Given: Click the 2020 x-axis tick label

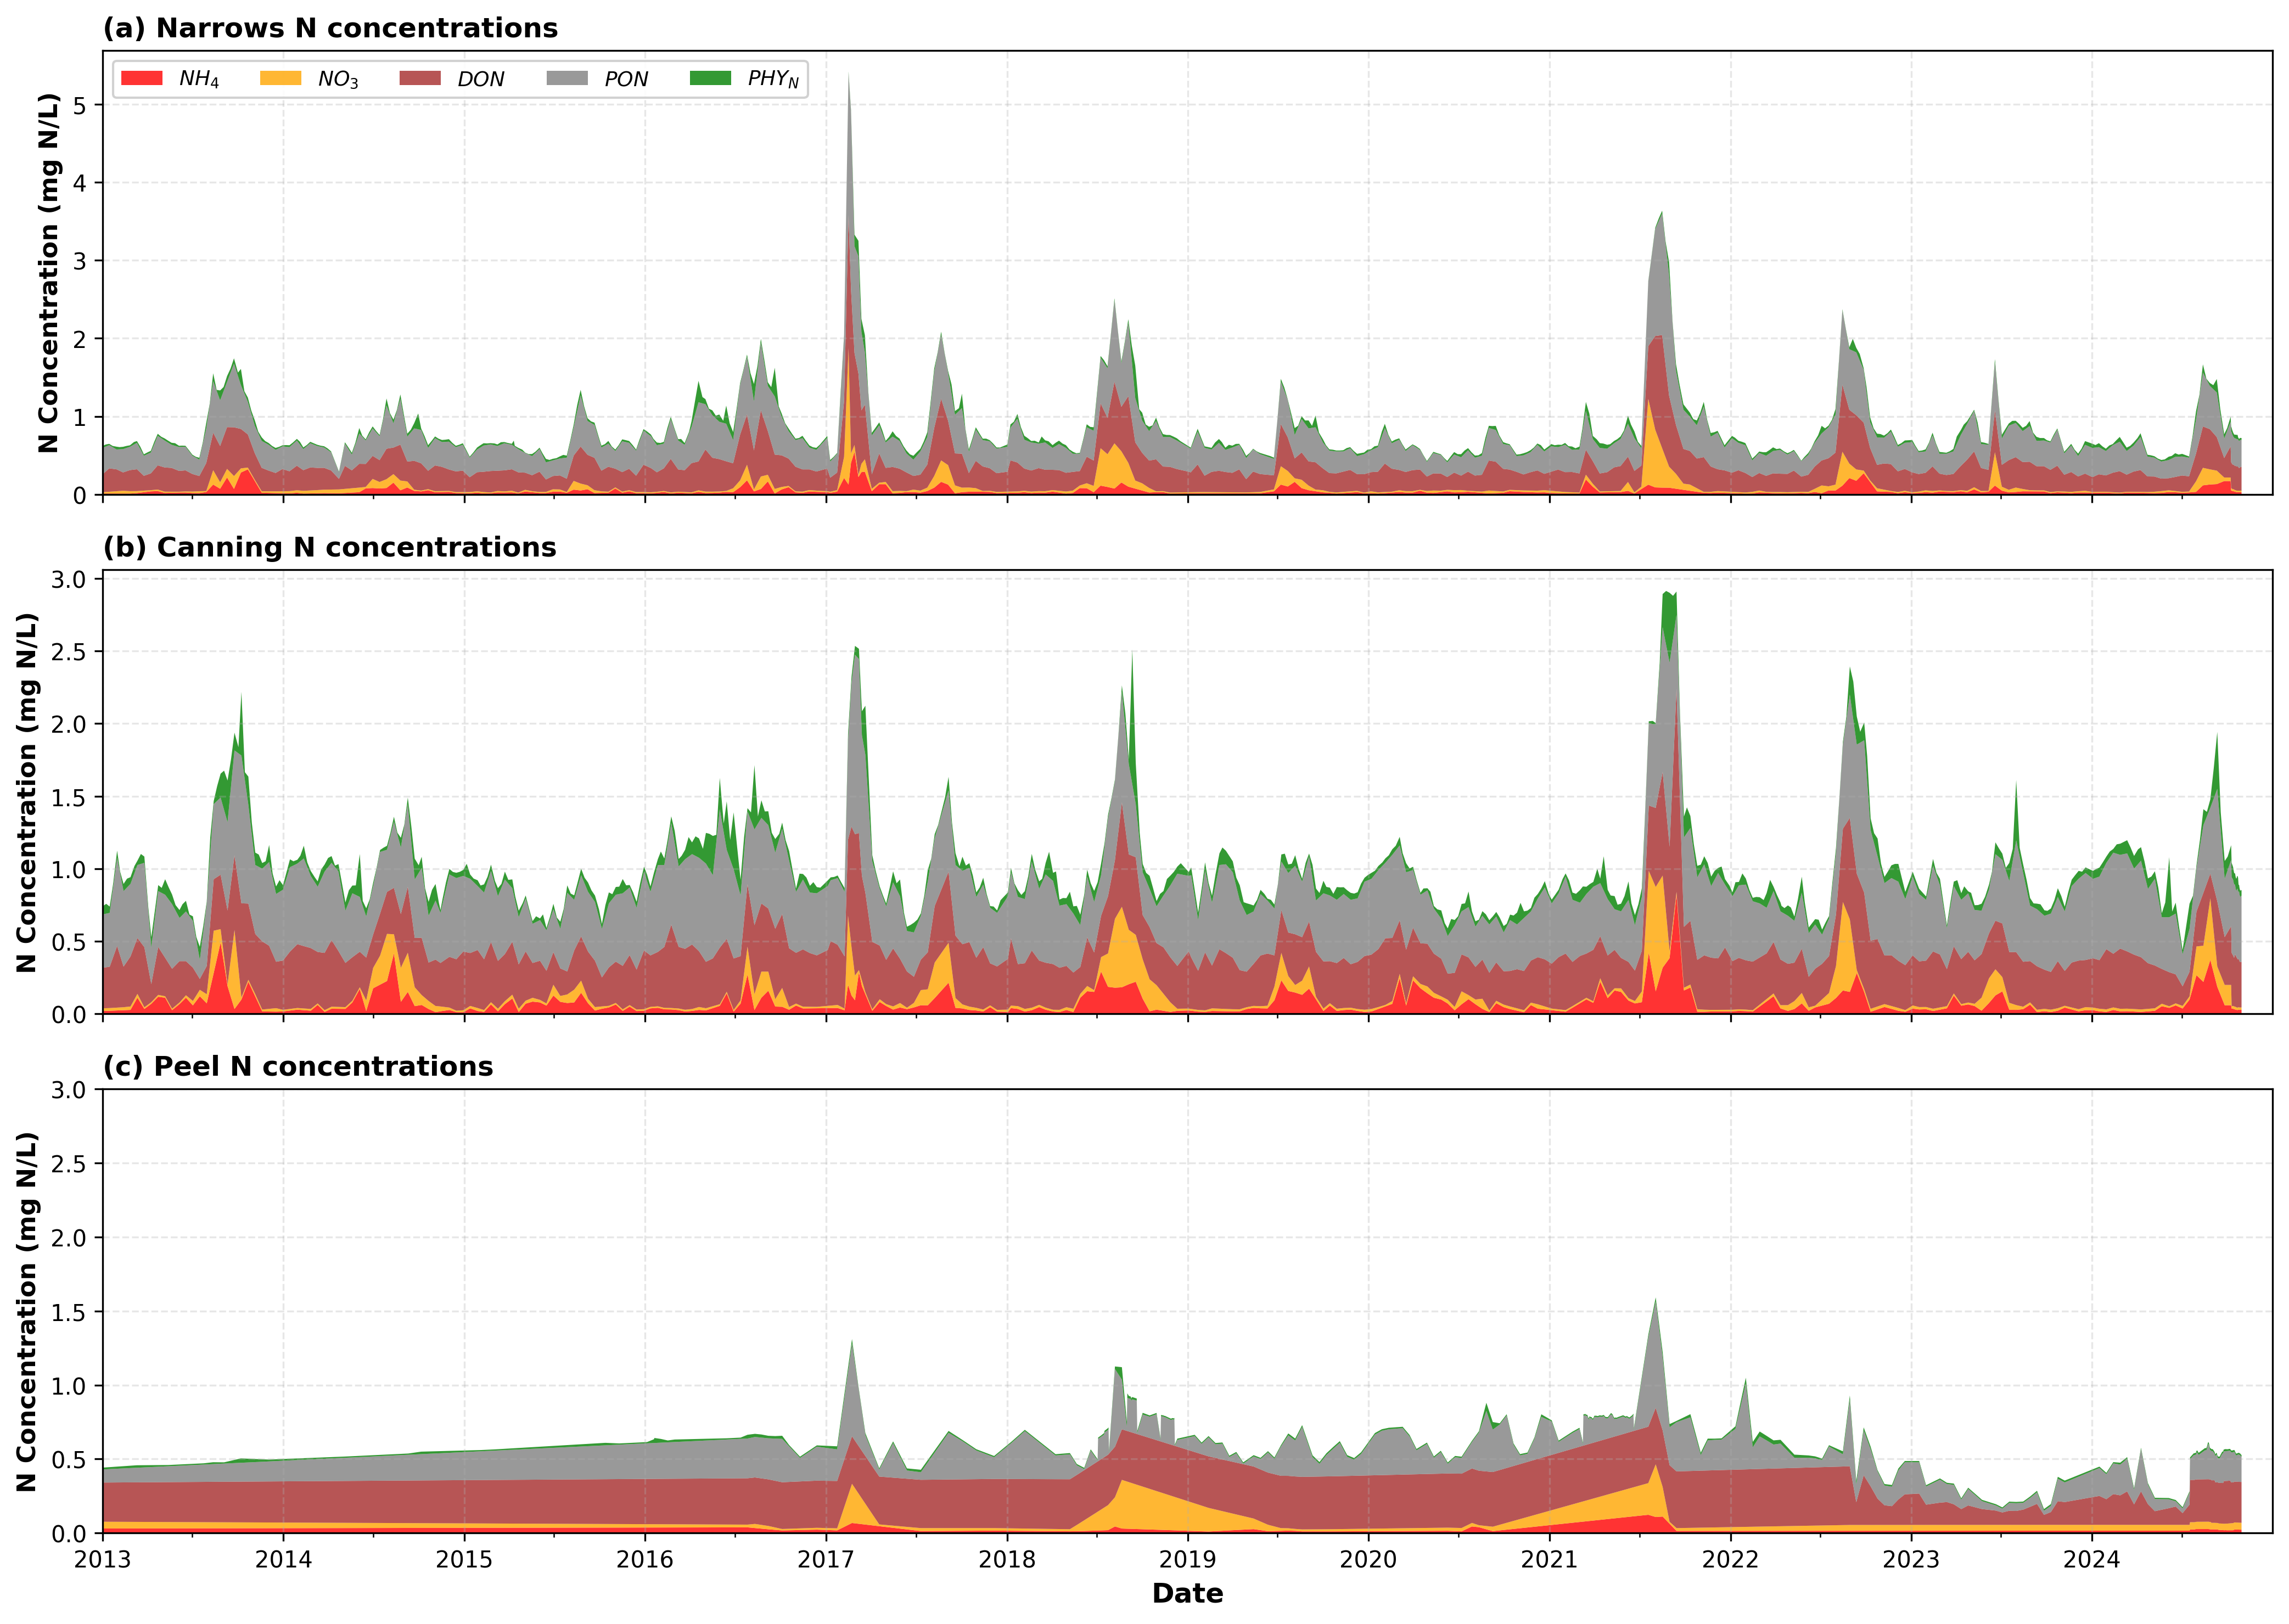Looking at the screenshot, I should 1368,1559.
